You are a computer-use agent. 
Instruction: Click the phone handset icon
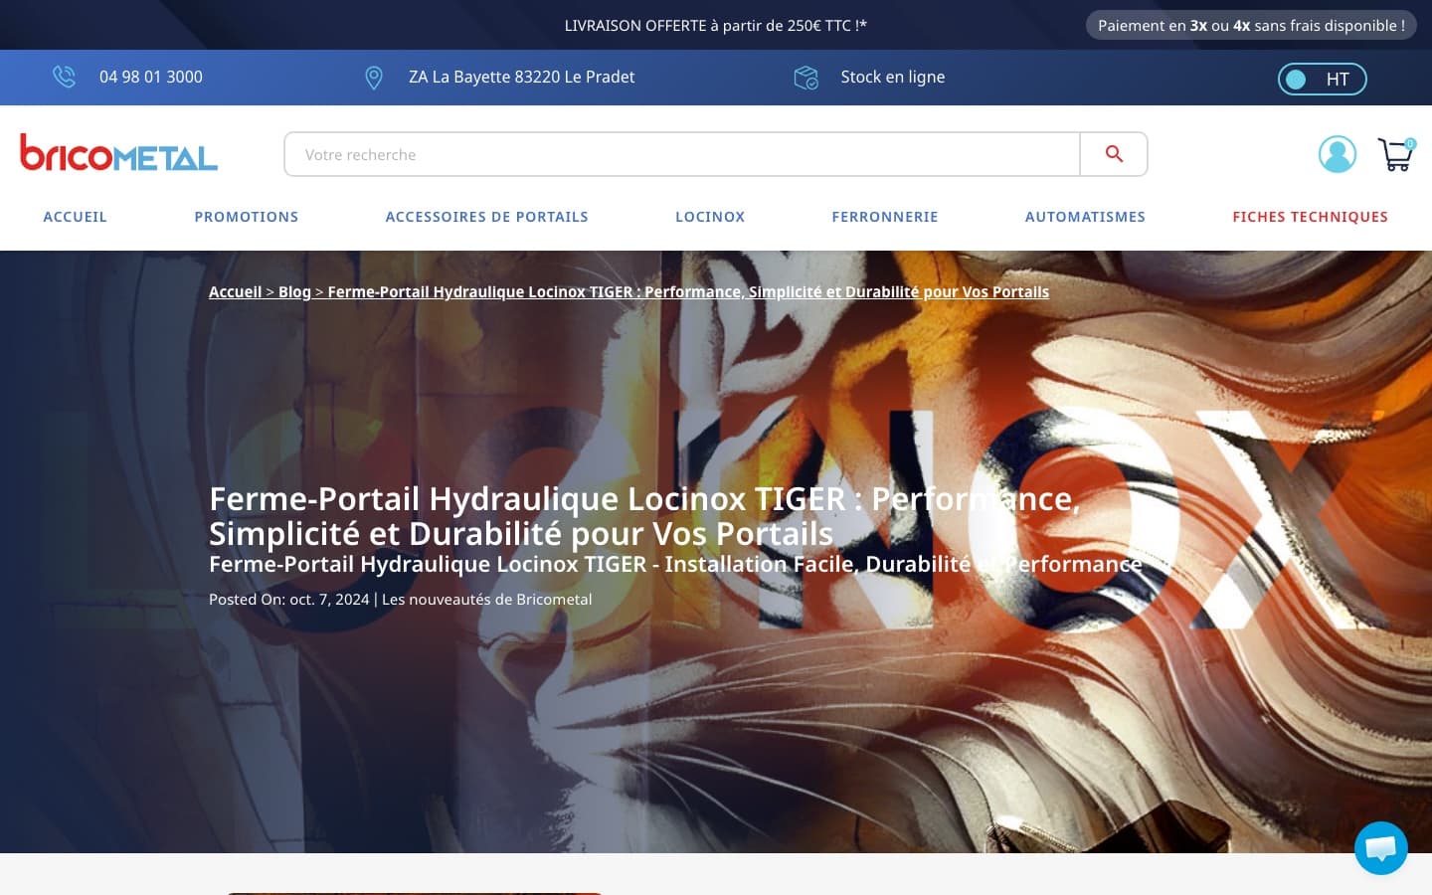65,77
